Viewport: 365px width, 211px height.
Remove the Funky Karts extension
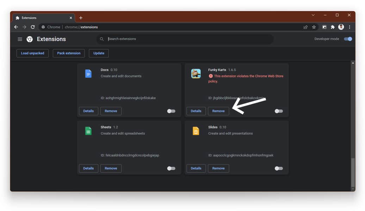[x=218, y=111]
